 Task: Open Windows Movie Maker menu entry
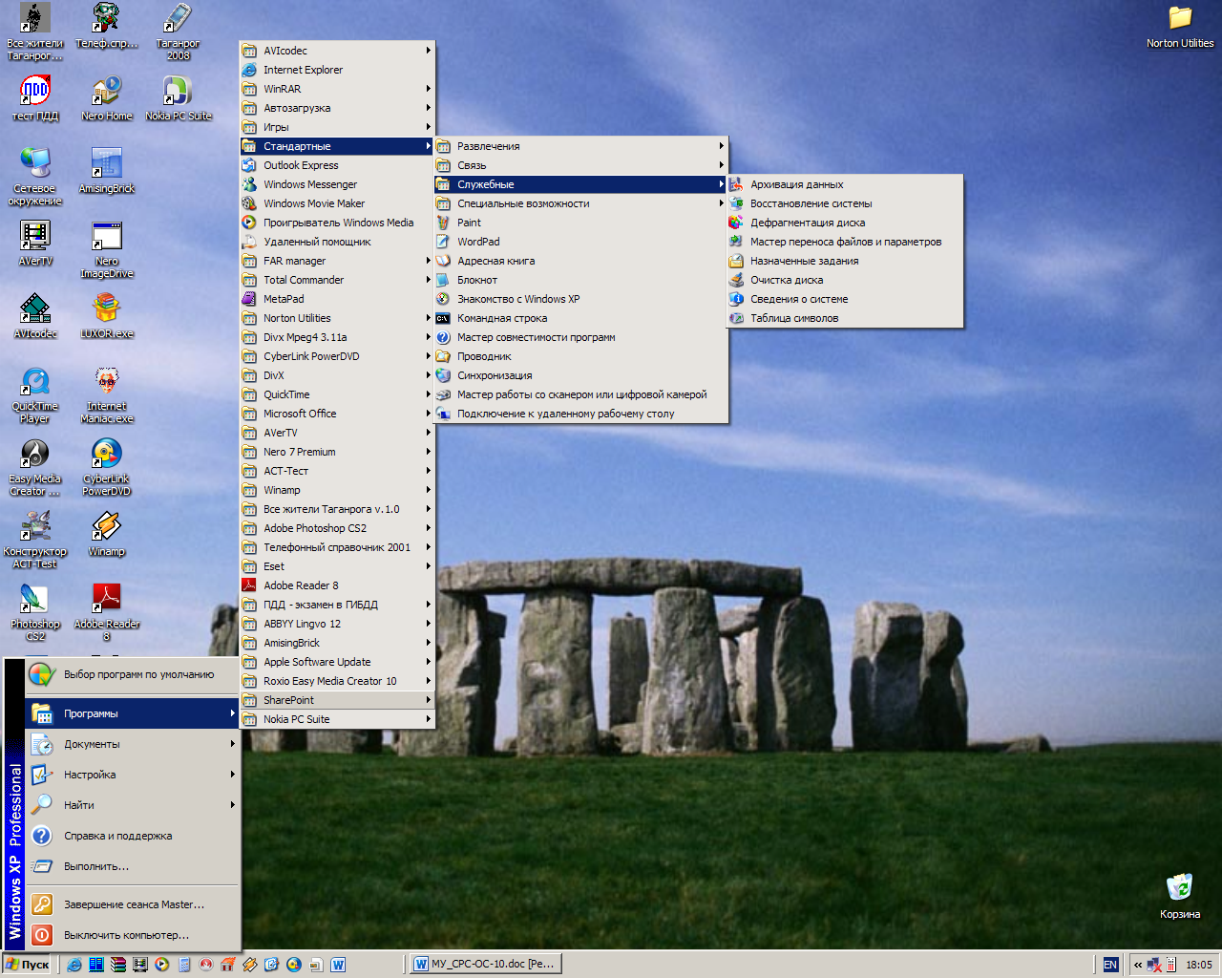(337, 203)
